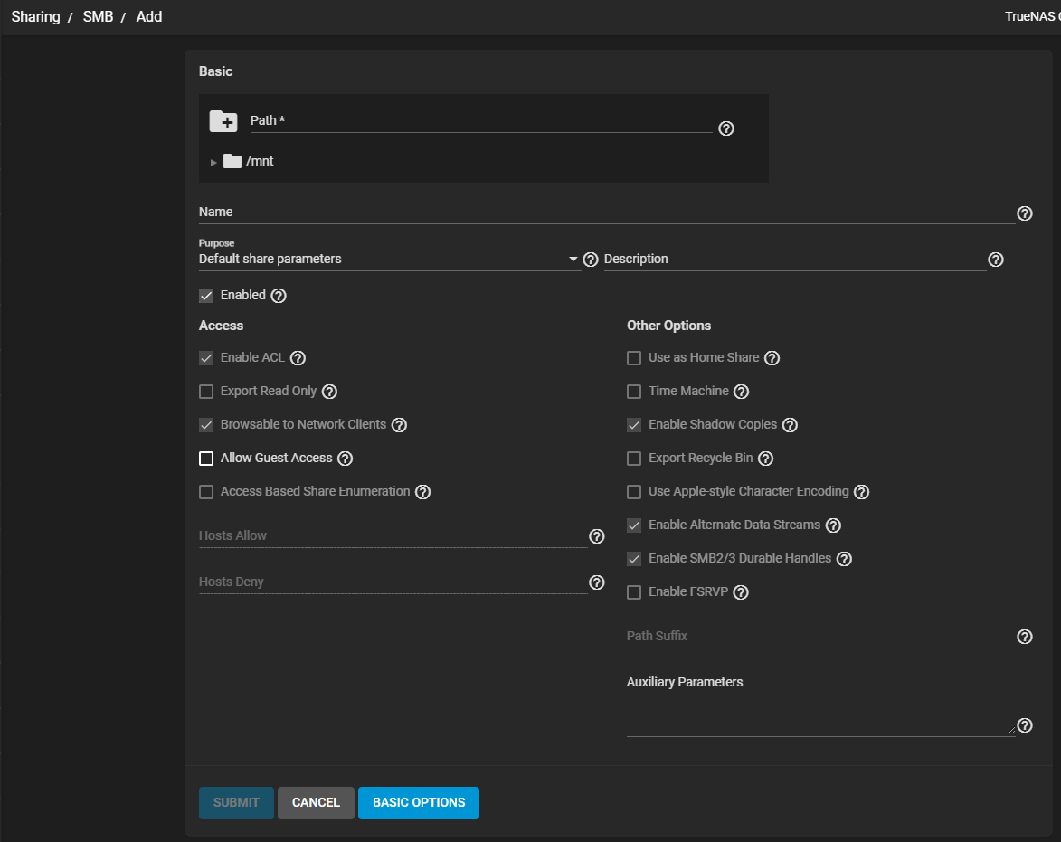Click help icon beside Time Machine

pos(741,392)
